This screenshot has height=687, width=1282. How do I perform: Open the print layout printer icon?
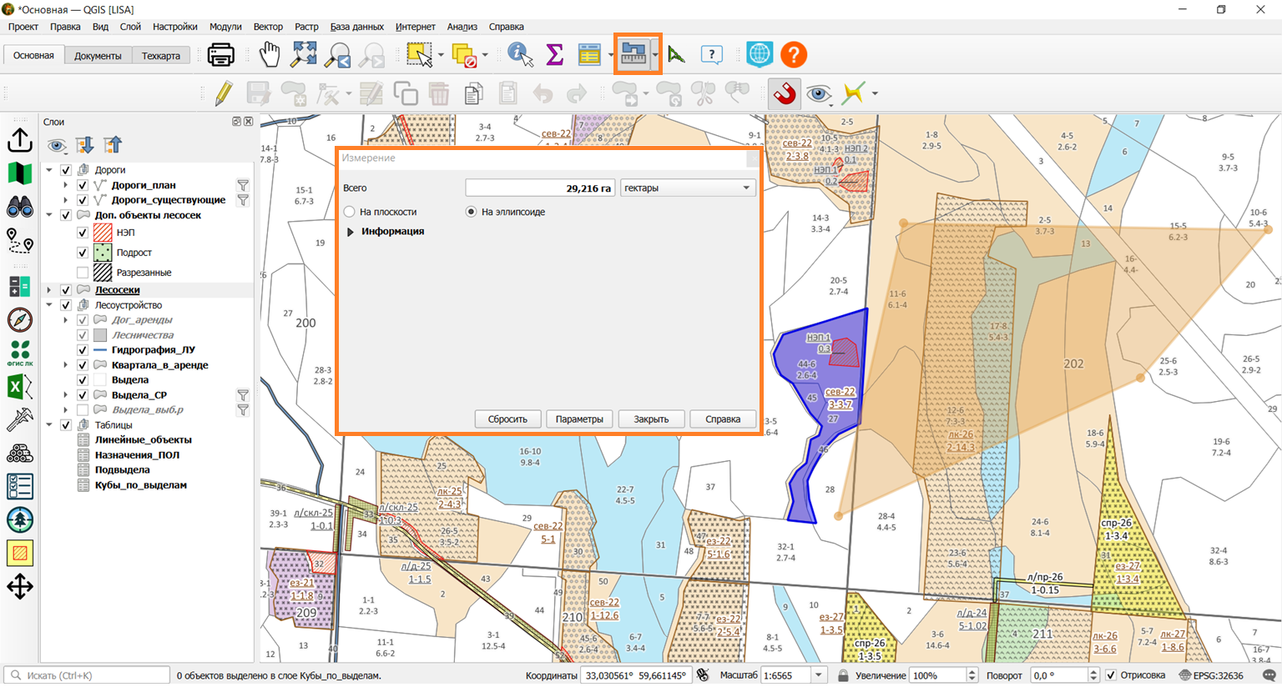(220, 55)
